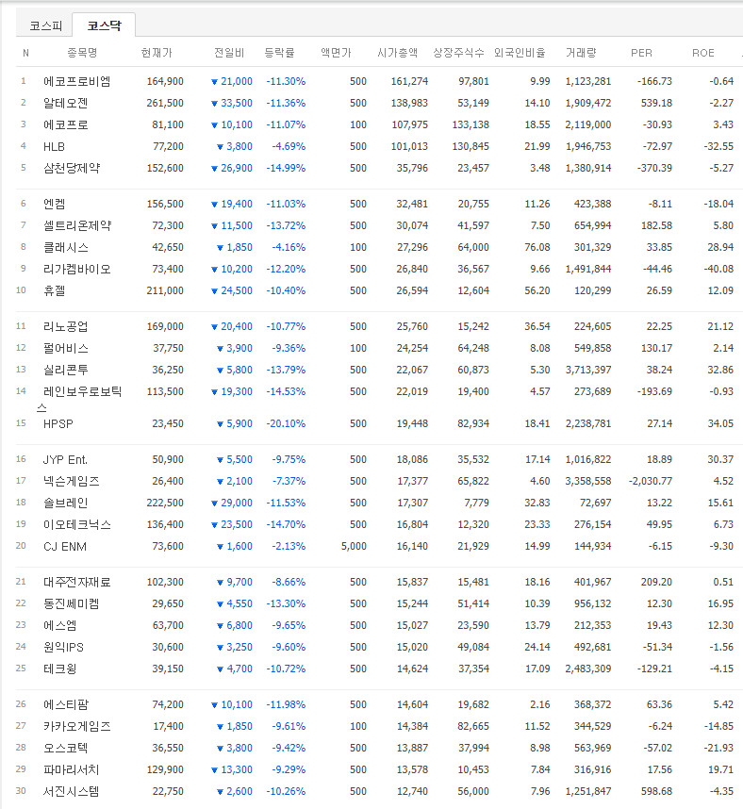Click the 현재가 column header
This screenshot has width=743, height=809.
(x=157, y=53)
